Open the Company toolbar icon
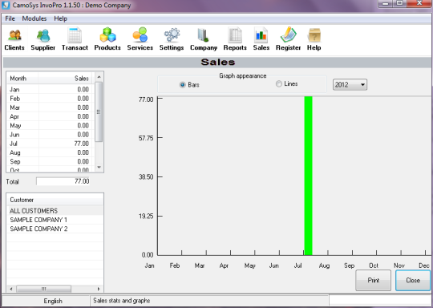433x308 pixels. coord(204,39)
